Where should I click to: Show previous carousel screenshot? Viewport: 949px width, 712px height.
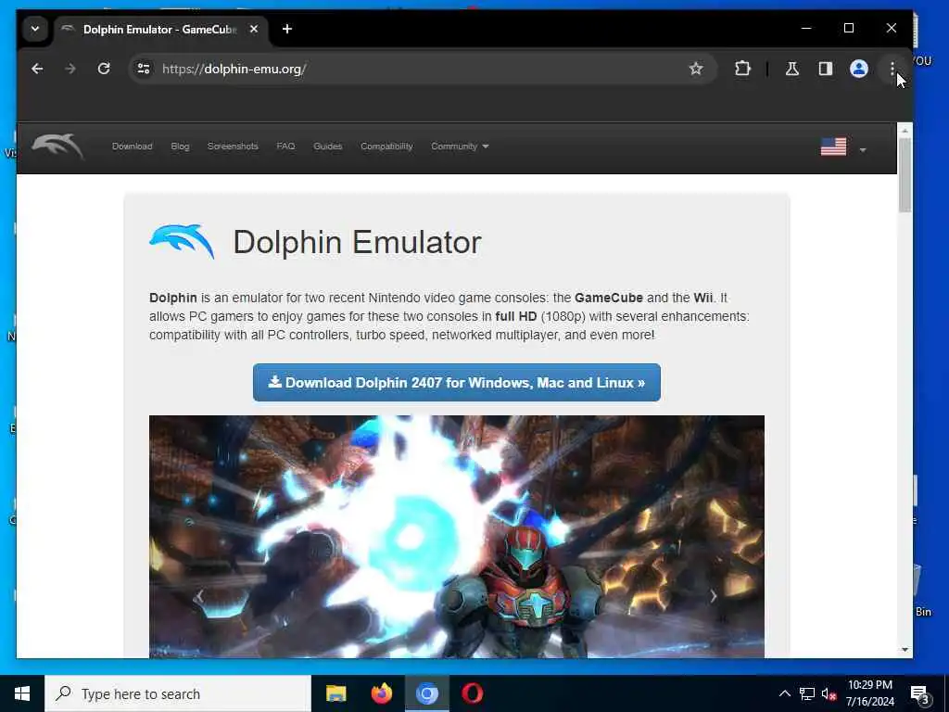click(198, 596)
